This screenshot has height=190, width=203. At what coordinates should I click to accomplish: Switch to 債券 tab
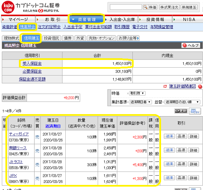68,38
